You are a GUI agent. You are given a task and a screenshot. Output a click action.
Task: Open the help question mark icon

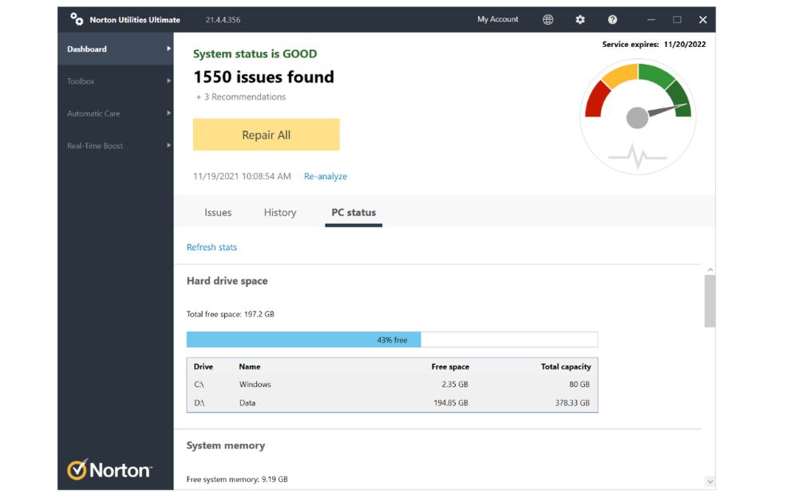pyautogui.click(x=612, y=19)
